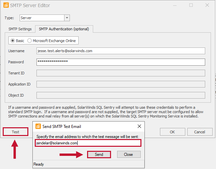
Task: Choose Microsoft Exchange Online authentication option
Action: pyautogui.click(x=29, y=41)
